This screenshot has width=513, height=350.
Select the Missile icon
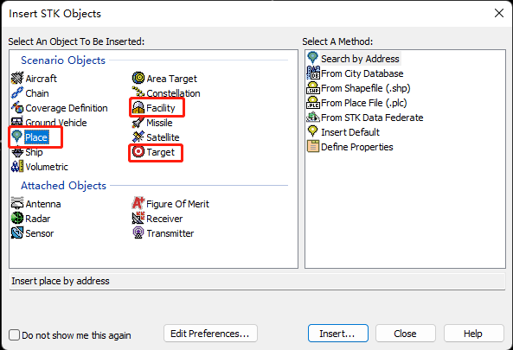click(138, 123)
